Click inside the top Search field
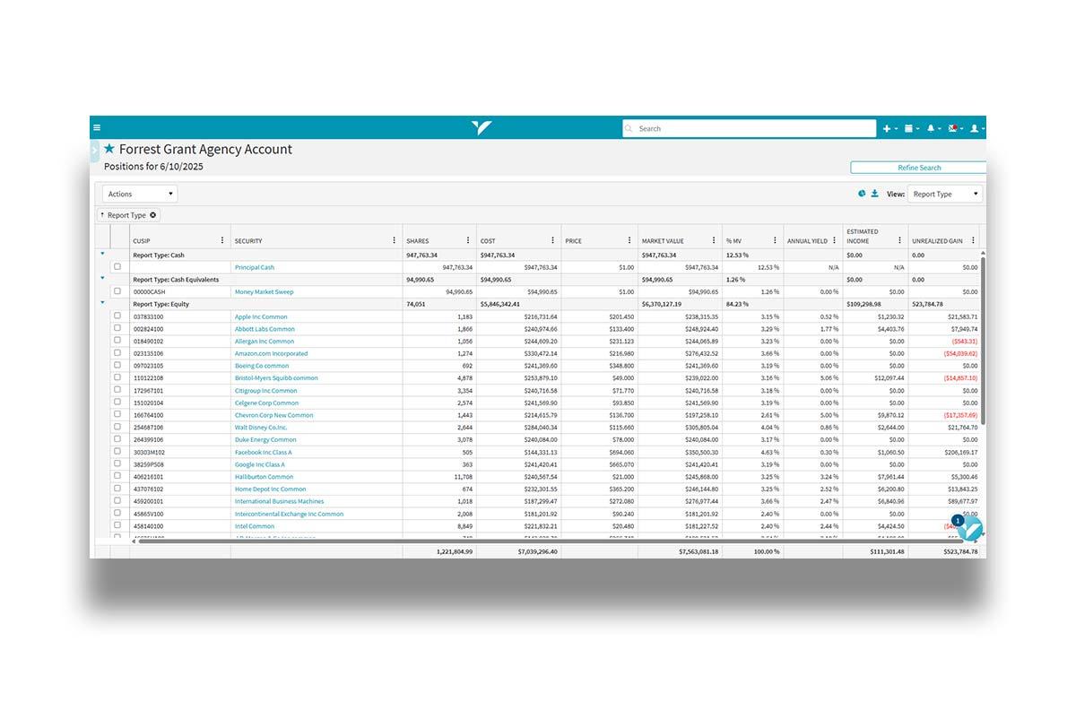1076x710 pixels. click(749, 128)
